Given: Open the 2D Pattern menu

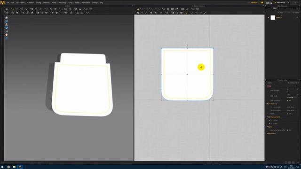Looking at the screenshot, I should 30,3.
